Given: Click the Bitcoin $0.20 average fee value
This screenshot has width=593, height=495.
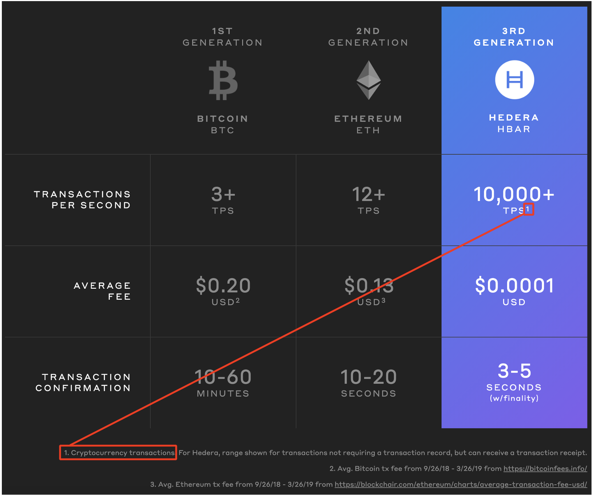Looking at the screenshot, I should pyautogui.click(x=223, y=286).
